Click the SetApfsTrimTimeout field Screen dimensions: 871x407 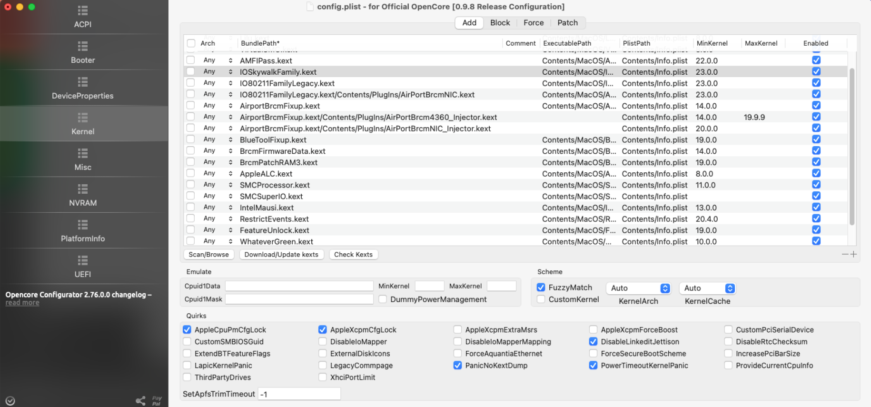[299, 394]
